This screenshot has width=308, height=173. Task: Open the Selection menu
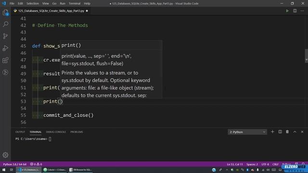33,3
